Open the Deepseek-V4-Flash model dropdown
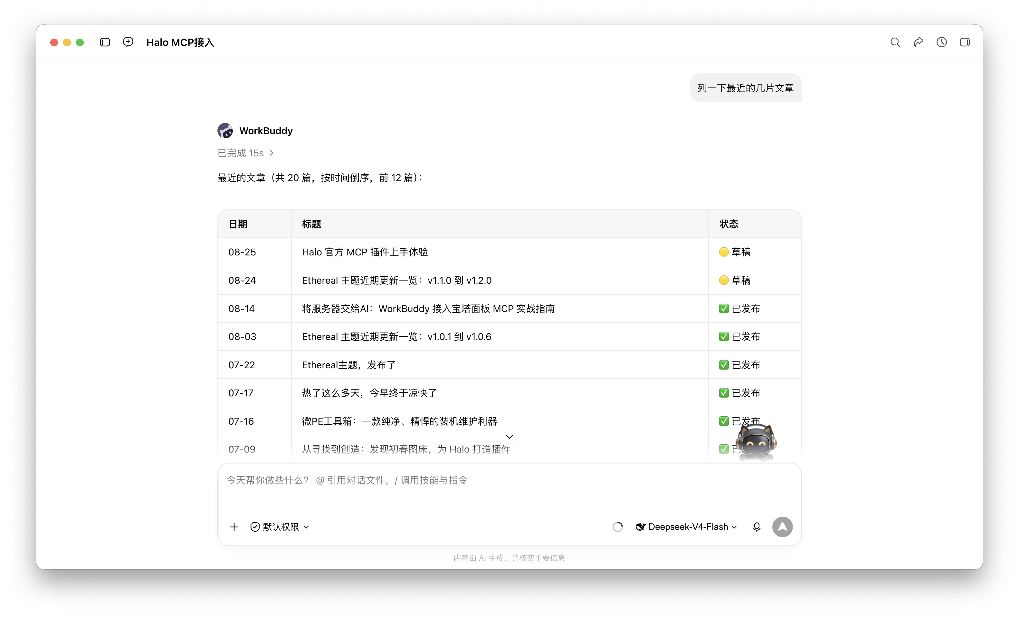Screen dimensions: 1019x617 click(x=687, y=527)
